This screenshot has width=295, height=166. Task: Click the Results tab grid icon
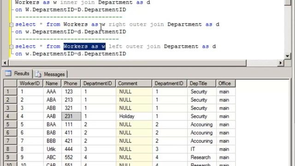pyautogui.click(x=8, y=73)
